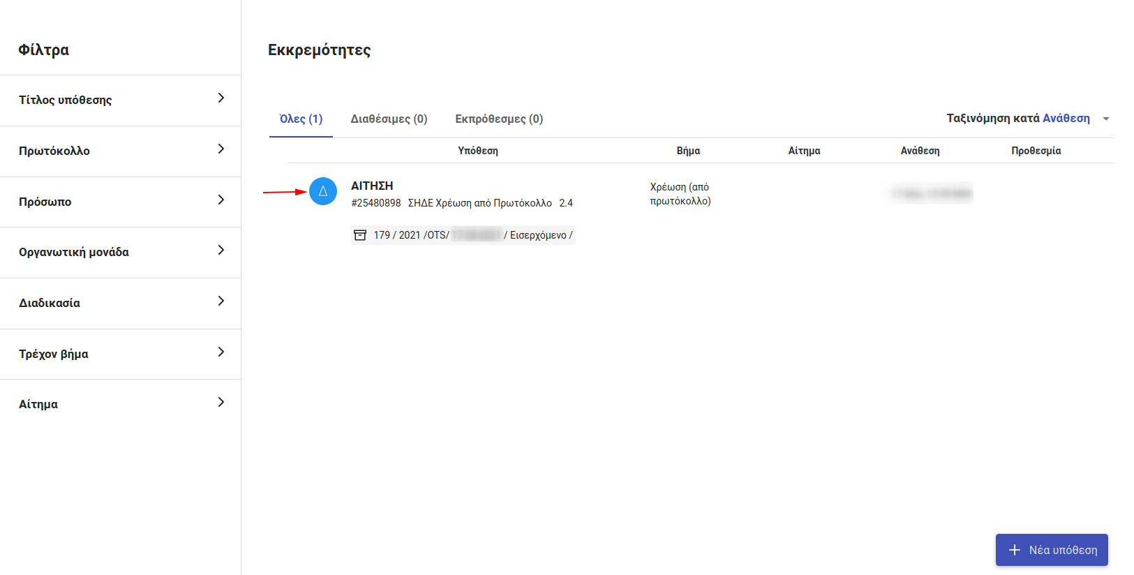Switch to the Διαθέσιμες (0) tab
Viewport: 1134px width, 575px height.
point(389,119)
